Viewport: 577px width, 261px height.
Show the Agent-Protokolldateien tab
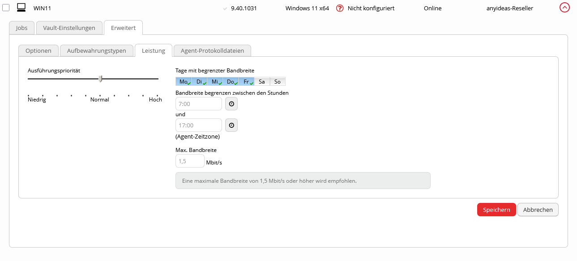click(212, 51)
